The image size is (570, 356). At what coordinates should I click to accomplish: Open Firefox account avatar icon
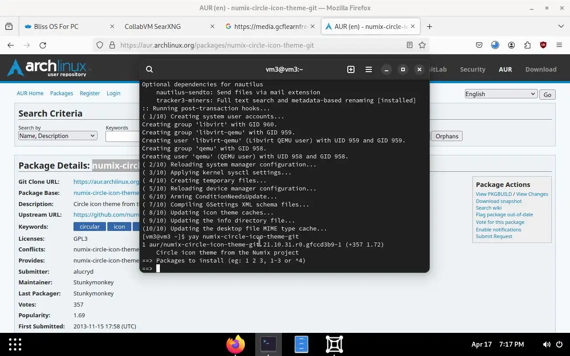pyautogui.click(x=511, y=45)
